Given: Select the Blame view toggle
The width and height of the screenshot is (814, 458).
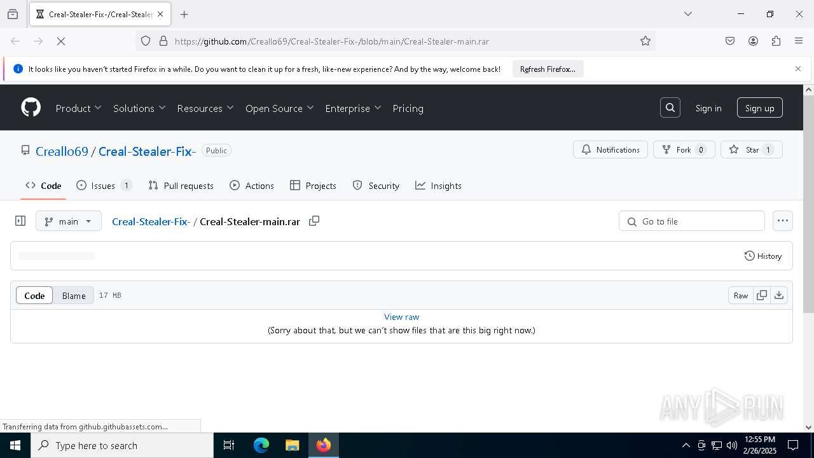Looking at the screenshot, I should 74,295.
